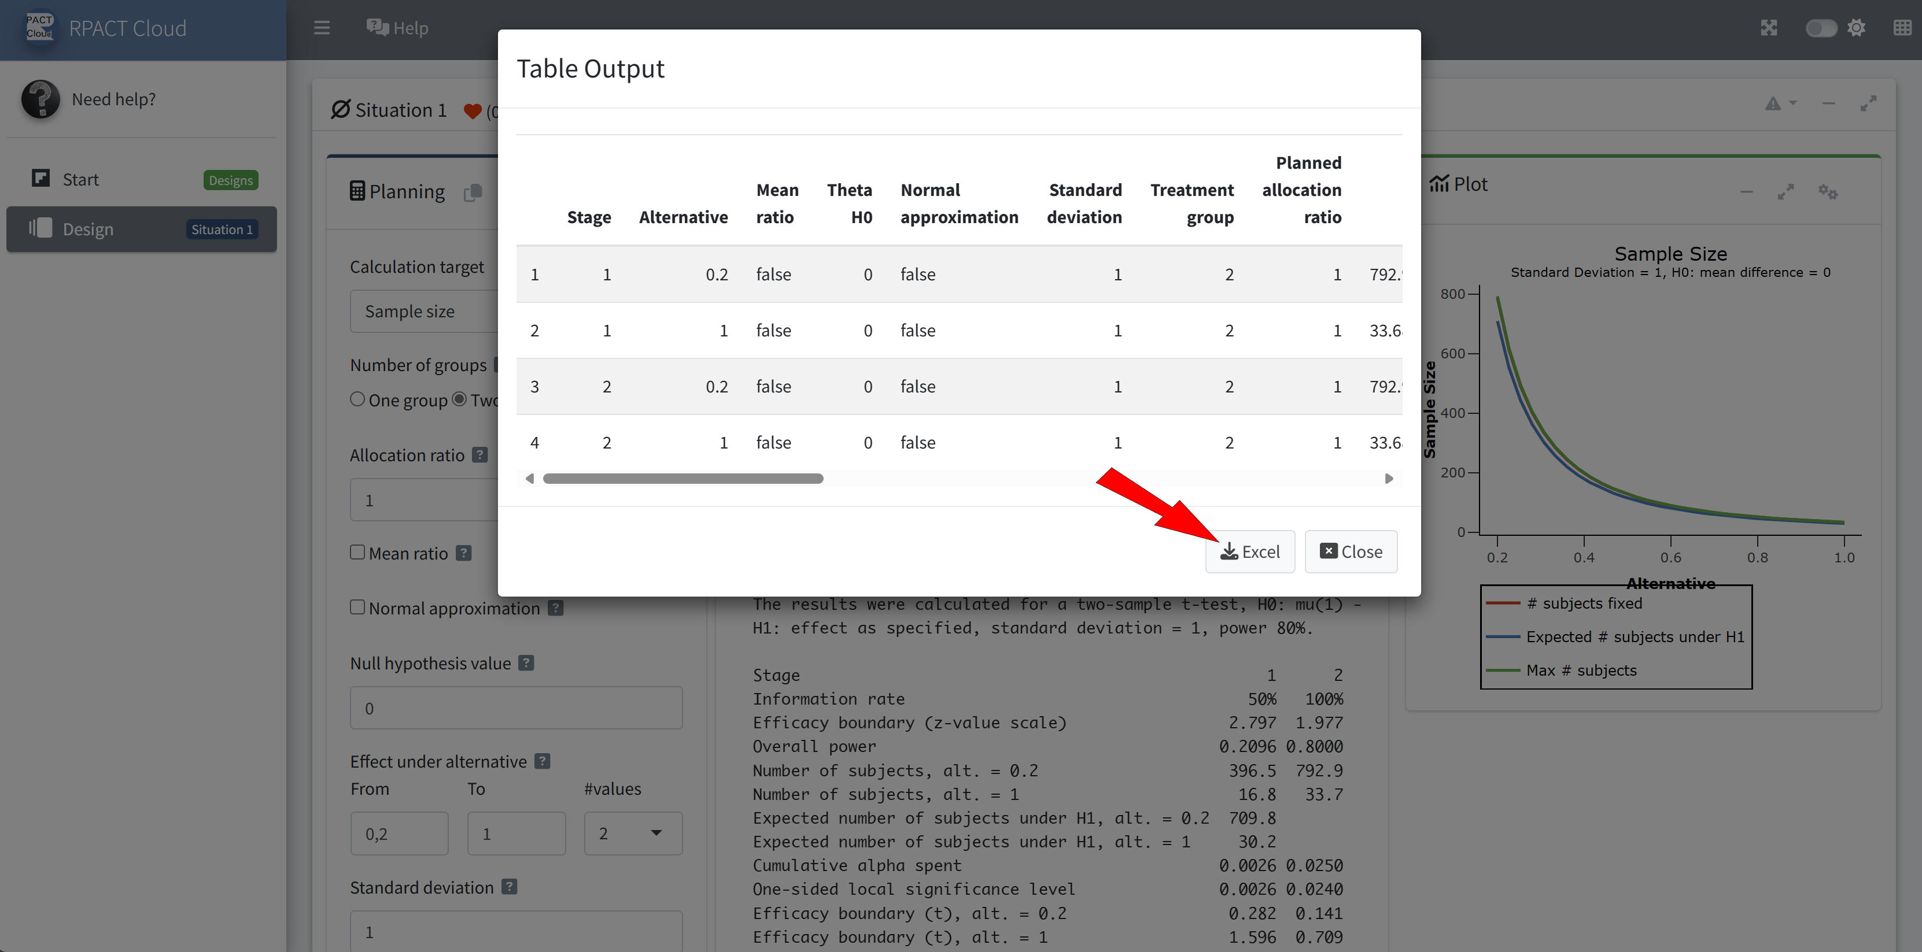Check the Normal approximation checkbox
This screenshot has height=952, width=1922.
pyautogui.click(x=357, y=607)
